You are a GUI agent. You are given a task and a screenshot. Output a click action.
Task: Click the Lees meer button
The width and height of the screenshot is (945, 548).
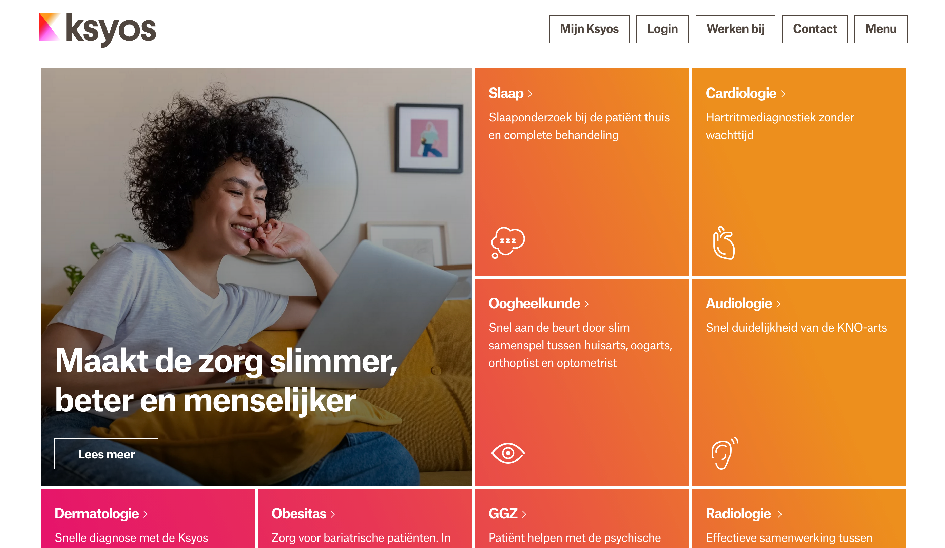click(106, 453)
